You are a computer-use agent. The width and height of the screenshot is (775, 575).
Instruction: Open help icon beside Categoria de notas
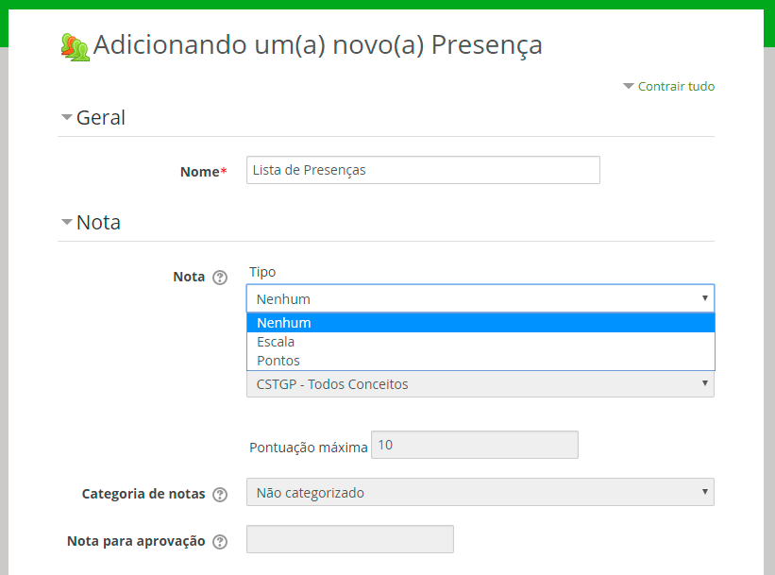[220, 494]
